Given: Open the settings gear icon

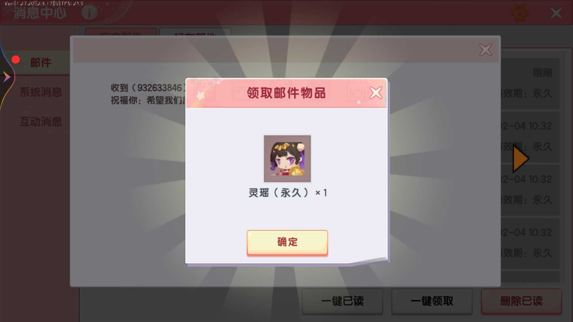Looking at the screenshot, I should (x=520, y=13).
